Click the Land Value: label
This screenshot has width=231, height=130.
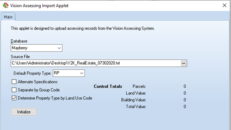click(x=136, y=93)
